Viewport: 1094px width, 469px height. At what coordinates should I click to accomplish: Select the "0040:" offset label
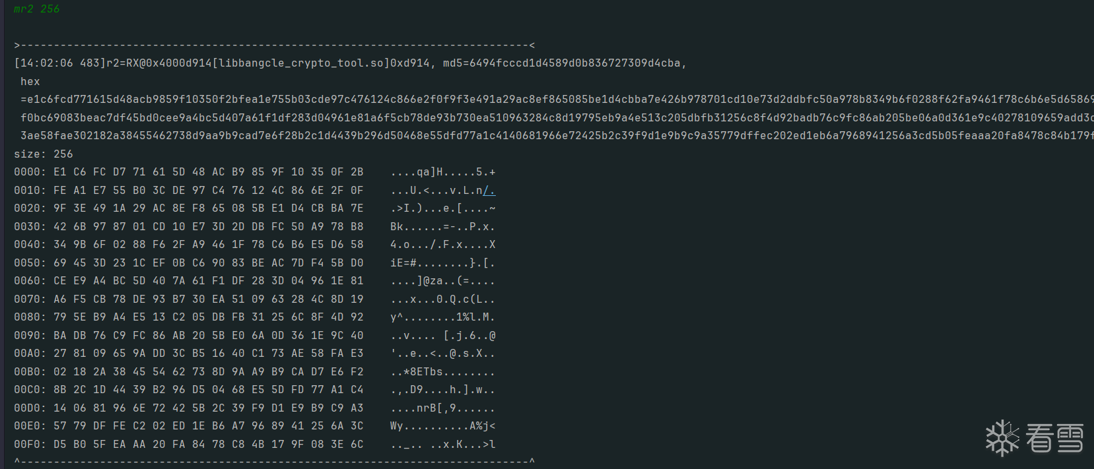point(30,245)
